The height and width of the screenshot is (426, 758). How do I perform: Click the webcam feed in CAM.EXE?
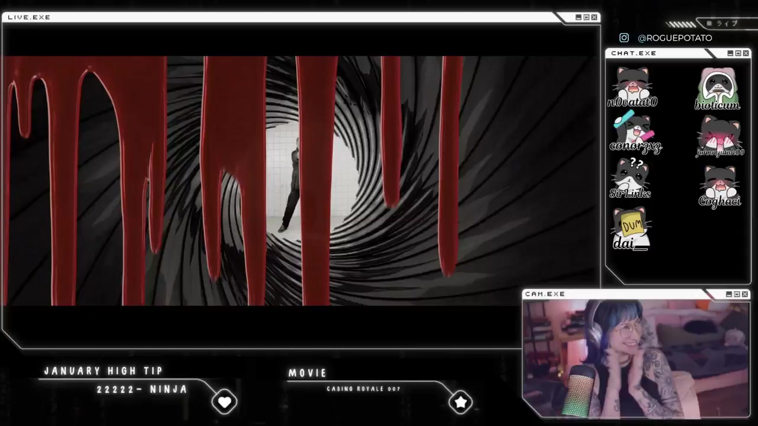coord(636,358)
